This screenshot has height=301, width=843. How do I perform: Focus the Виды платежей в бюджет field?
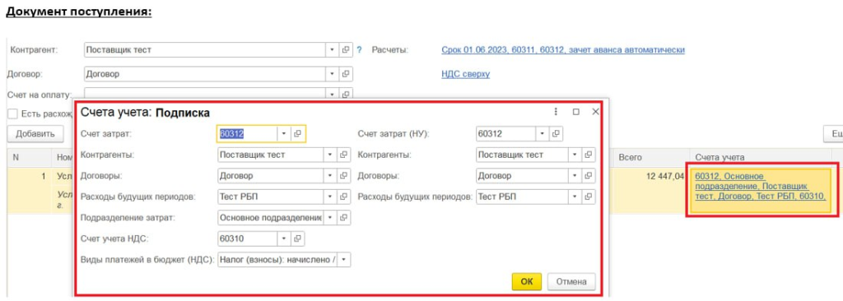[277, 260]
